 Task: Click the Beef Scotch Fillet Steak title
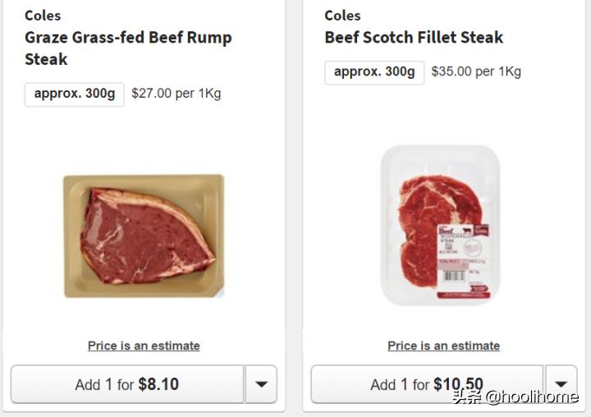click(x=414, y=37)
